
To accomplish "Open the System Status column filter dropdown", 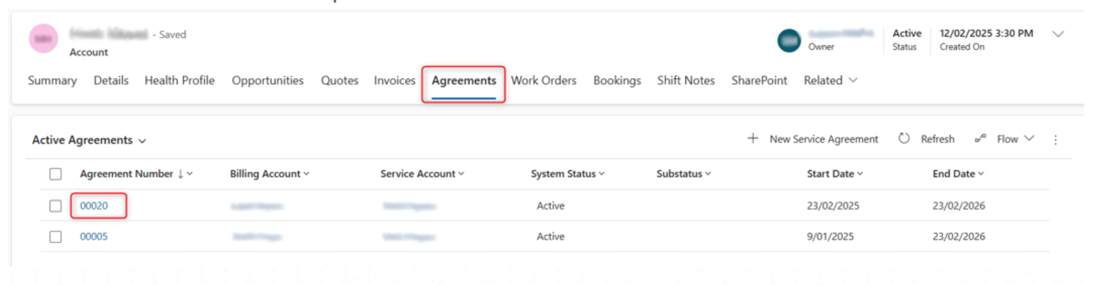I will [x=602, y=174].
